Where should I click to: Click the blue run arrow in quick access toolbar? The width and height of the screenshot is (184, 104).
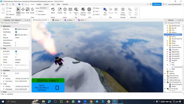click(19, 4)
